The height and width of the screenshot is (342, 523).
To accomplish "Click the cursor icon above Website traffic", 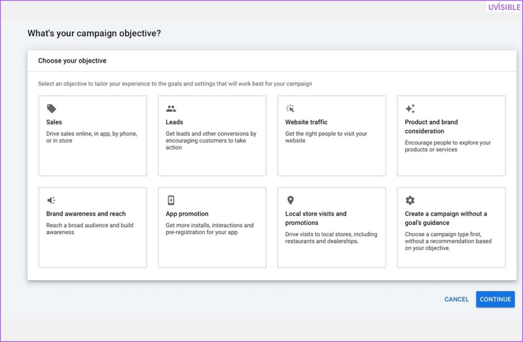I will [x=290, y=108].
